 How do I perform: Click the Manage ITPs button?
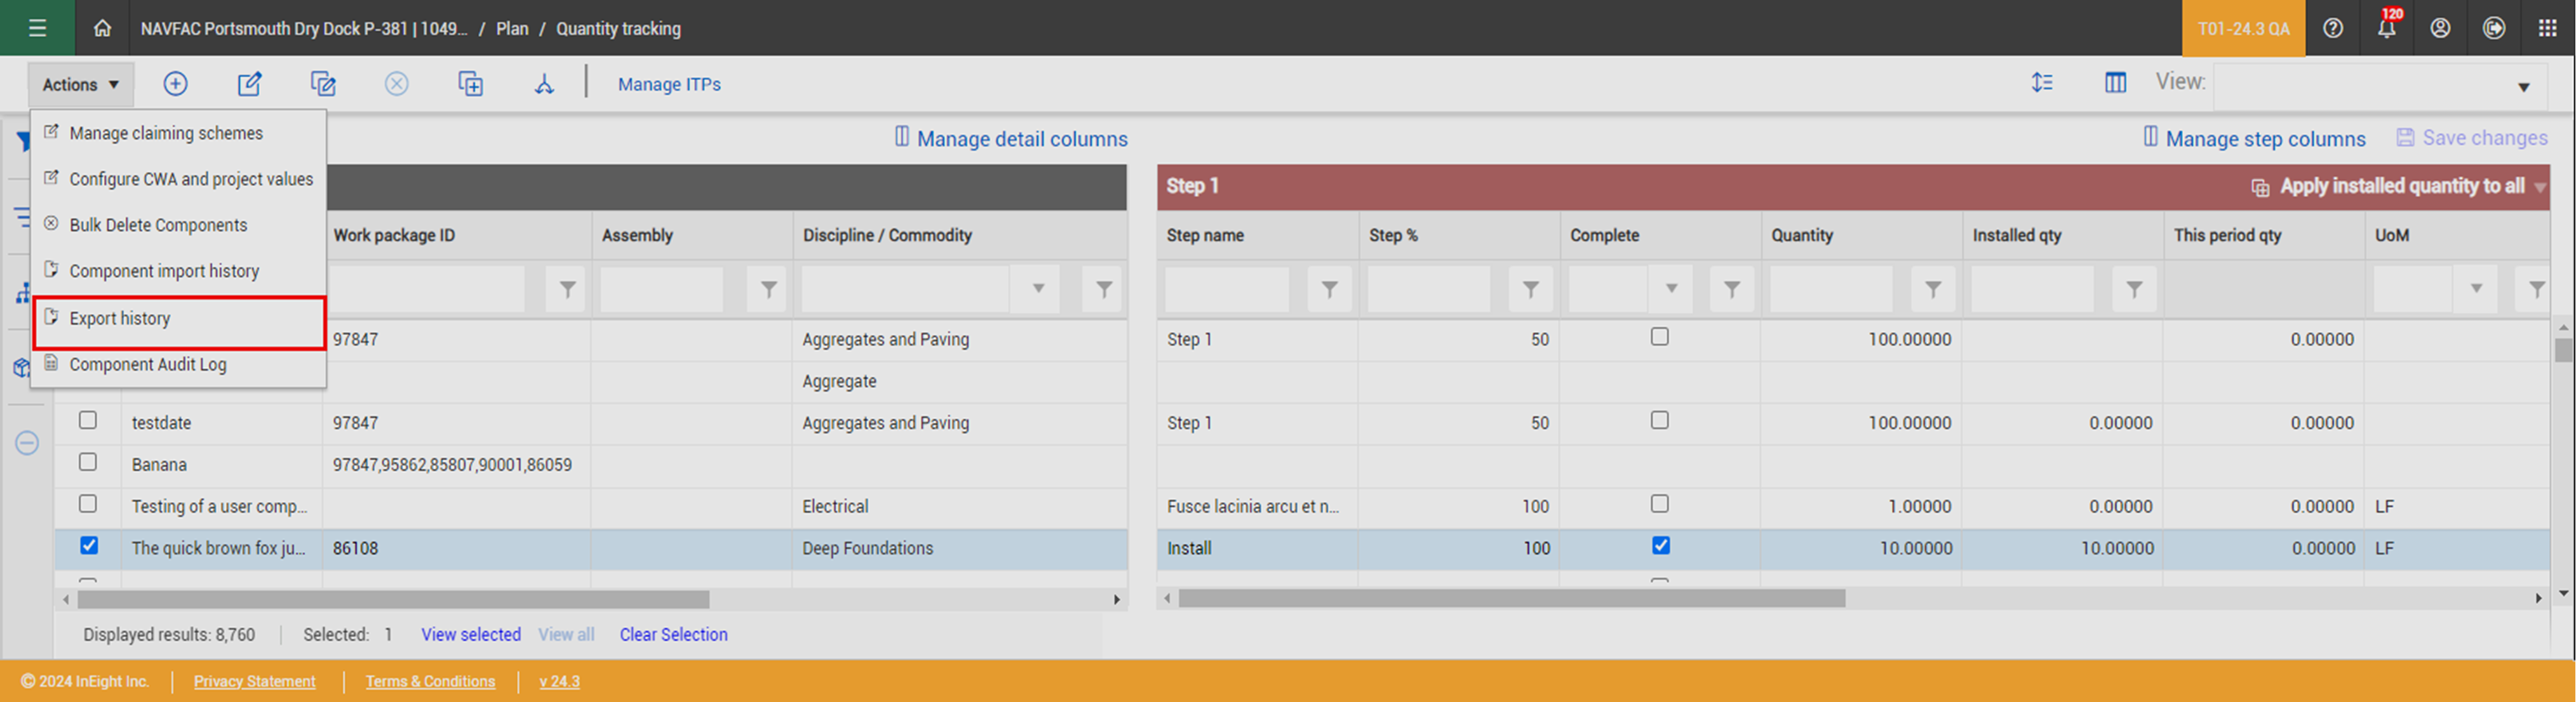[668, 84]
